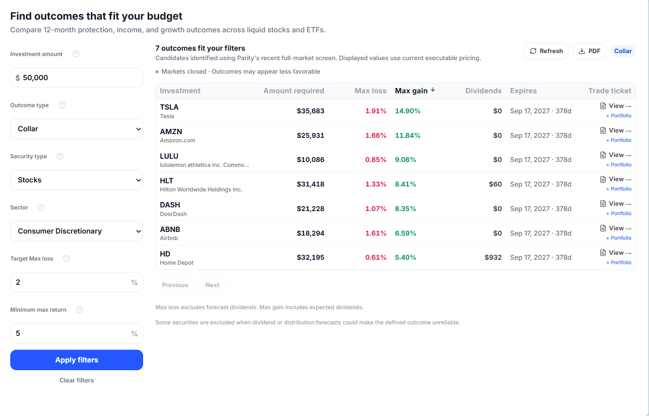Add TSLA to Portfolio
The image size is (649, 416).
[x=619, y=116]
